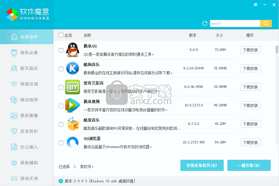Open the hamburger menu in the title bar
Image resolution: width=279 pixels, height=186 pixels.
point(256,5)
